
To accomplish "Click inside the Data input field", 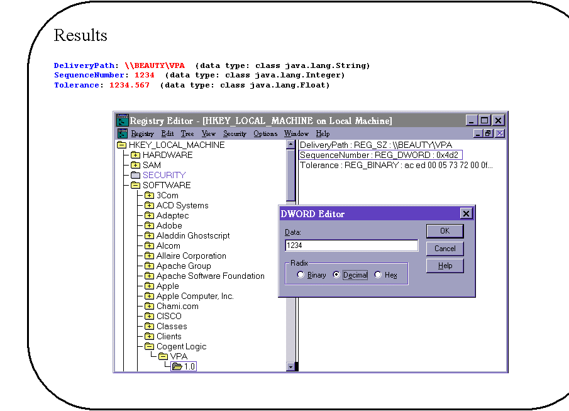I will coord(351,245).
